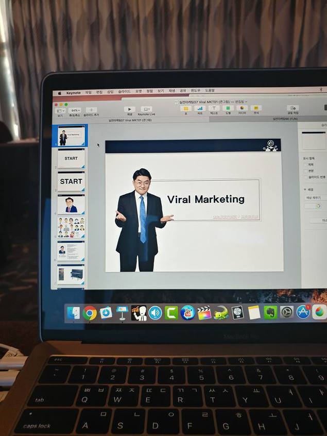Image resolution: width=327 pixels, height=436 pixels.
Task: Click the background fill color well
Action: tap(310, 206)
